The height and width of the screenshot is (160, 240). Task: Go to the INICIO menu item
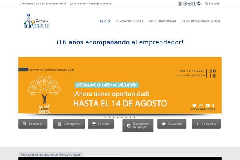point(105,22)
